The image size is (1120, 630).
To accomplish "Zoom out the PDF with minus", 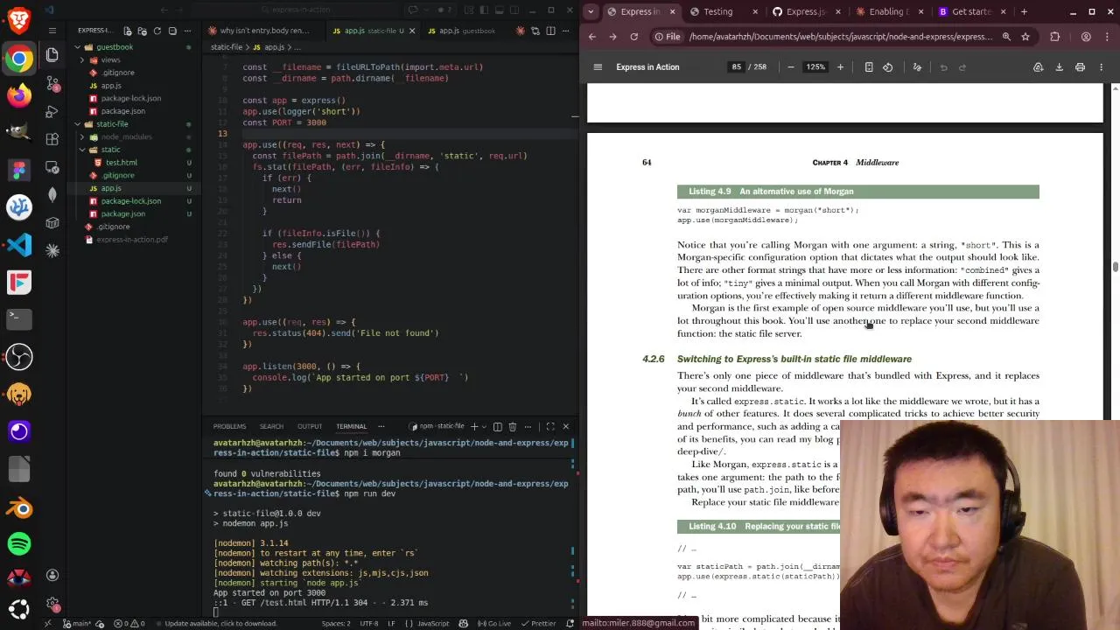I will tap(791, 67).
